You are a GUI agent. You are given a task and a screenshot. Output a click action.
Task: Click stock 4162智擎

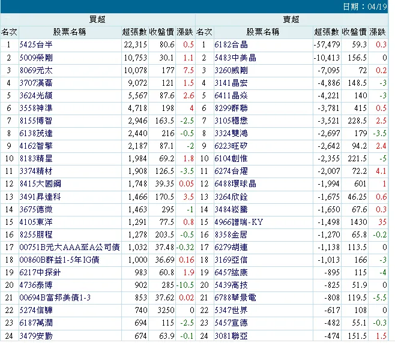point(36,146)
